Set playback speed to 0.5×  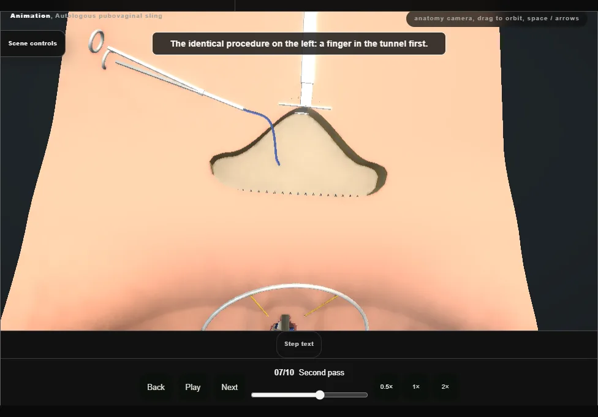click(x=387, y=387)
